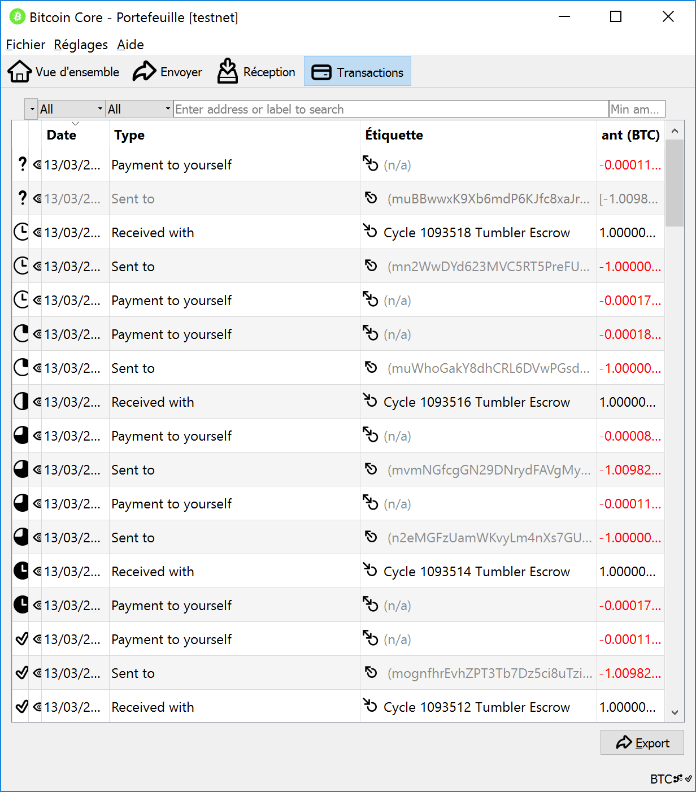Viewport: 696px width, 792px height.
Task: Click the synced checkmark icon in status bar
Action: click(689, 778)
